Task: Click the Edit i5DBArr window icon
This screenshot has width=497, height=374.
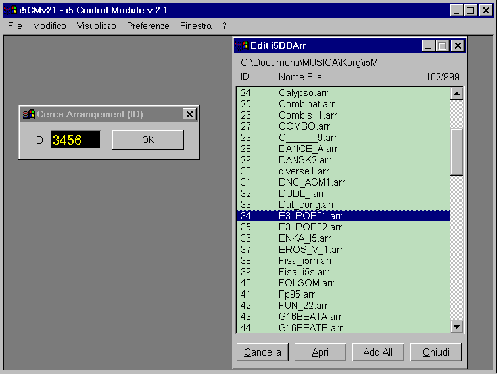Action: (x=242, y=46)
